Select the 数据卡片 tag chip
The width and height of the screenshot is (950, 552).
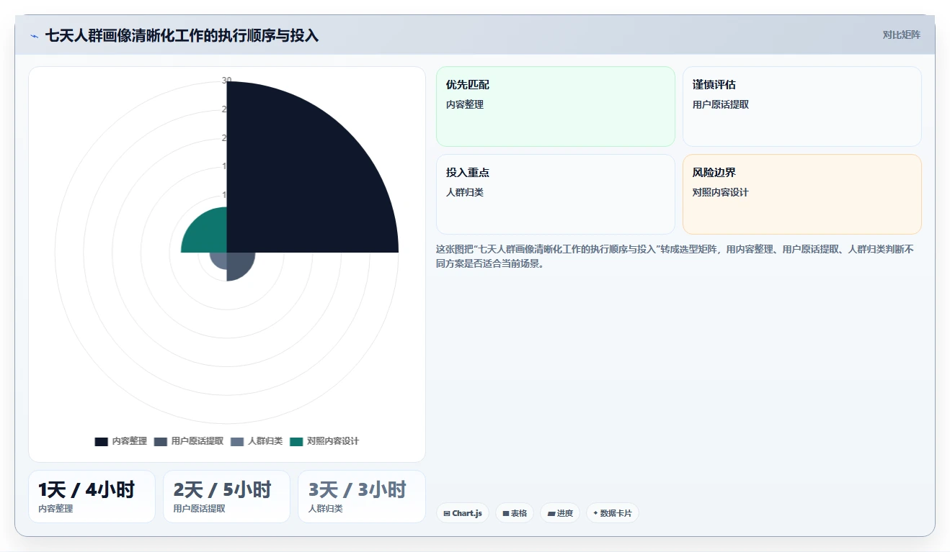click(612, 513)
